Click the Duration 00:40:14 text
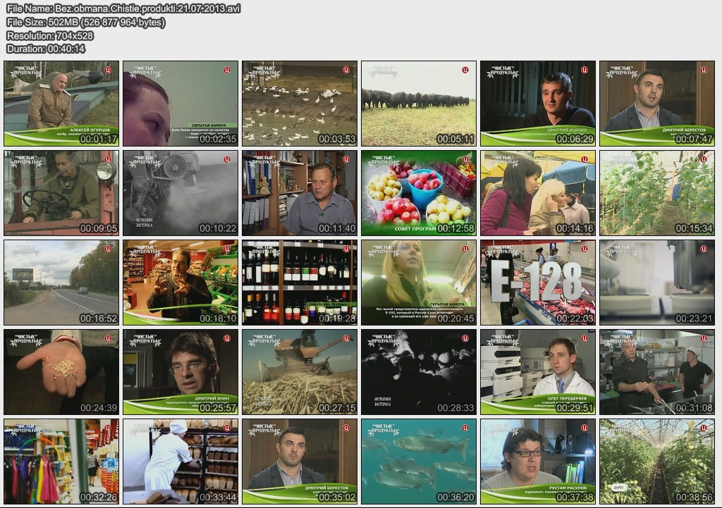Screen dimensions: 722x508 (x=46, y=49)
